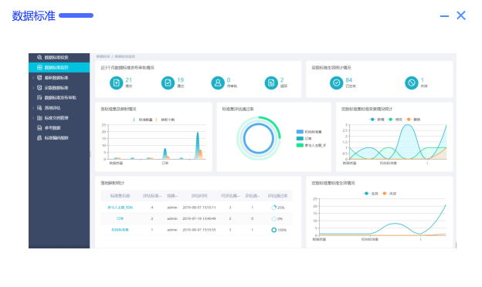The height and width of the screenshot is (287, 482).
Task: Click the 参考数据 document icon in sidebar
Action: click(39, 128)
